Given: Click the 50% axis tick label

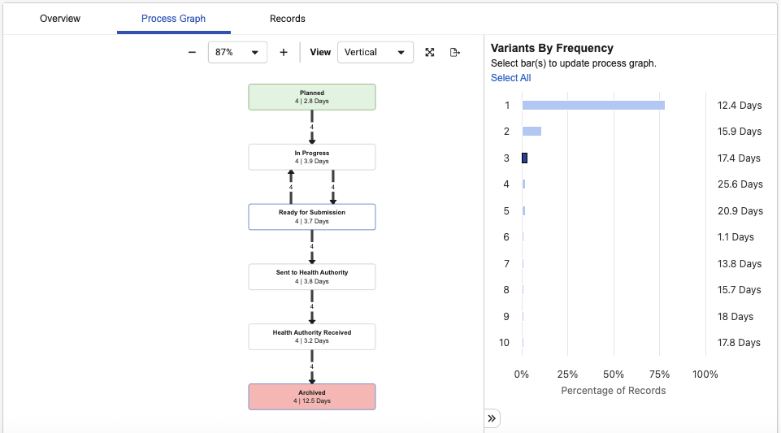Looking at the screenshot, I should 613,375.
